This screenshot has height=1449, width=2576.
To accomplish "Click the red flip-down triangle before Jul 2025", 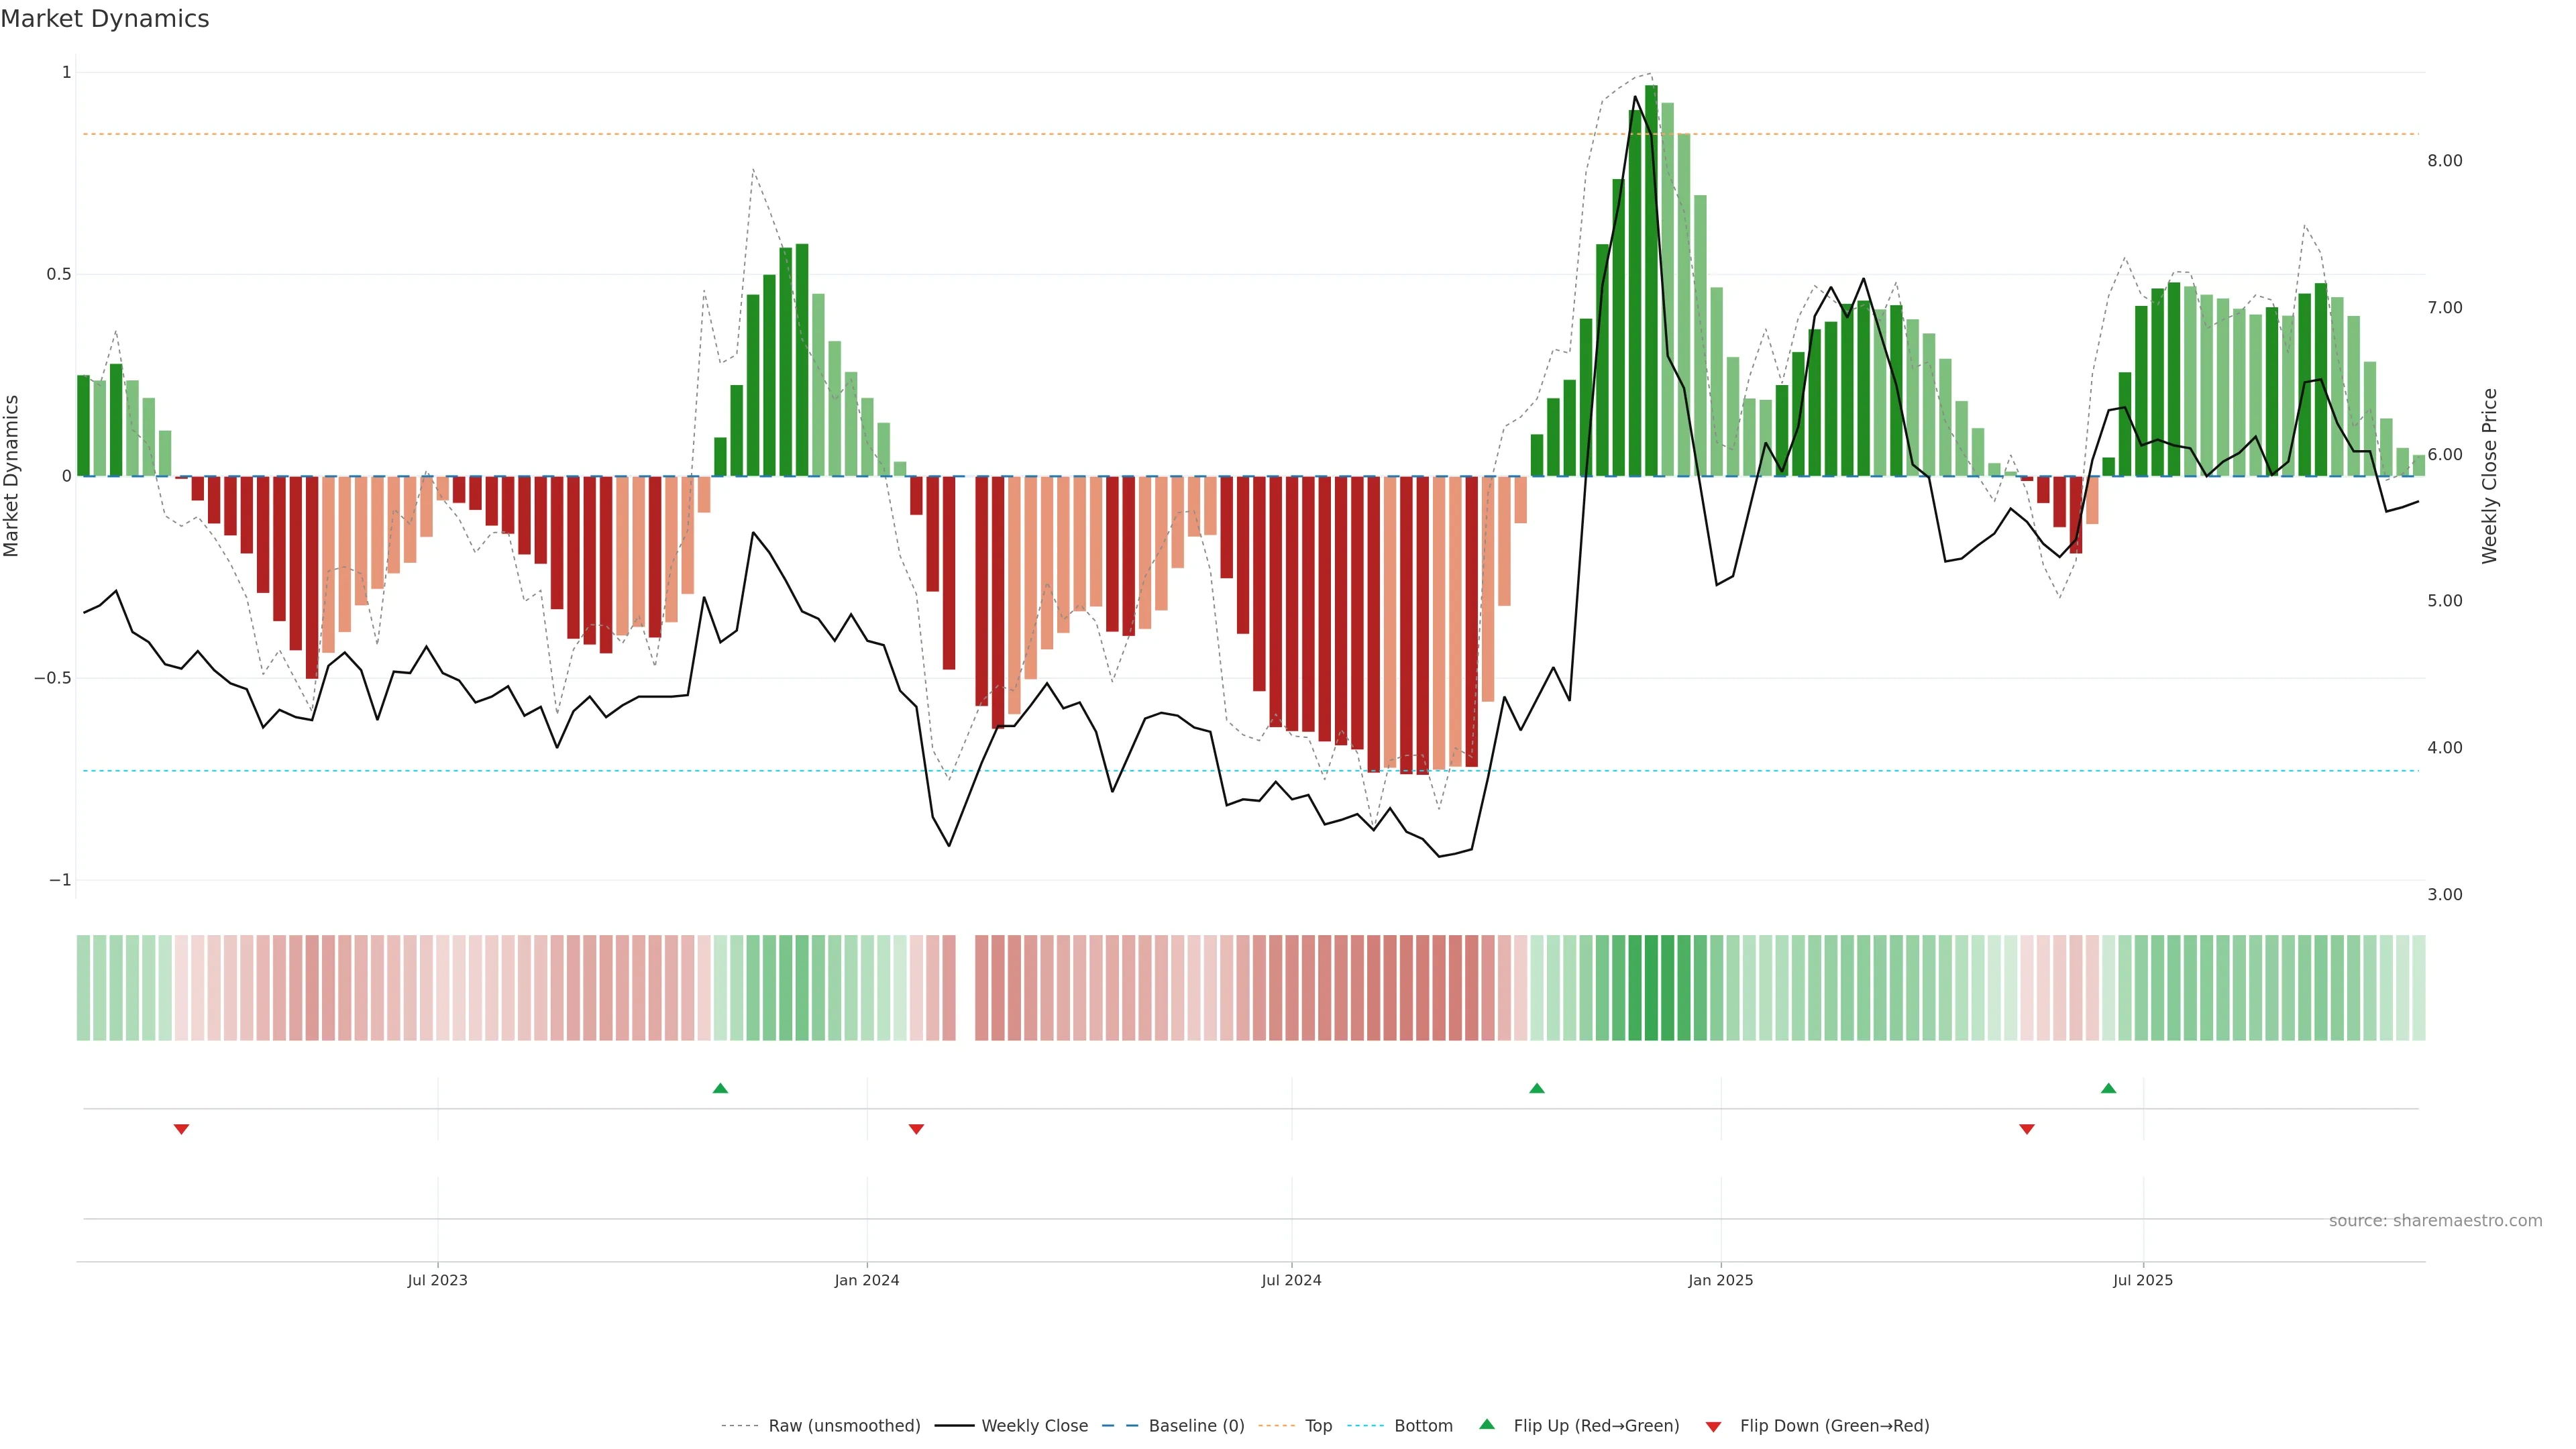I will [x=2027, y=1129].
